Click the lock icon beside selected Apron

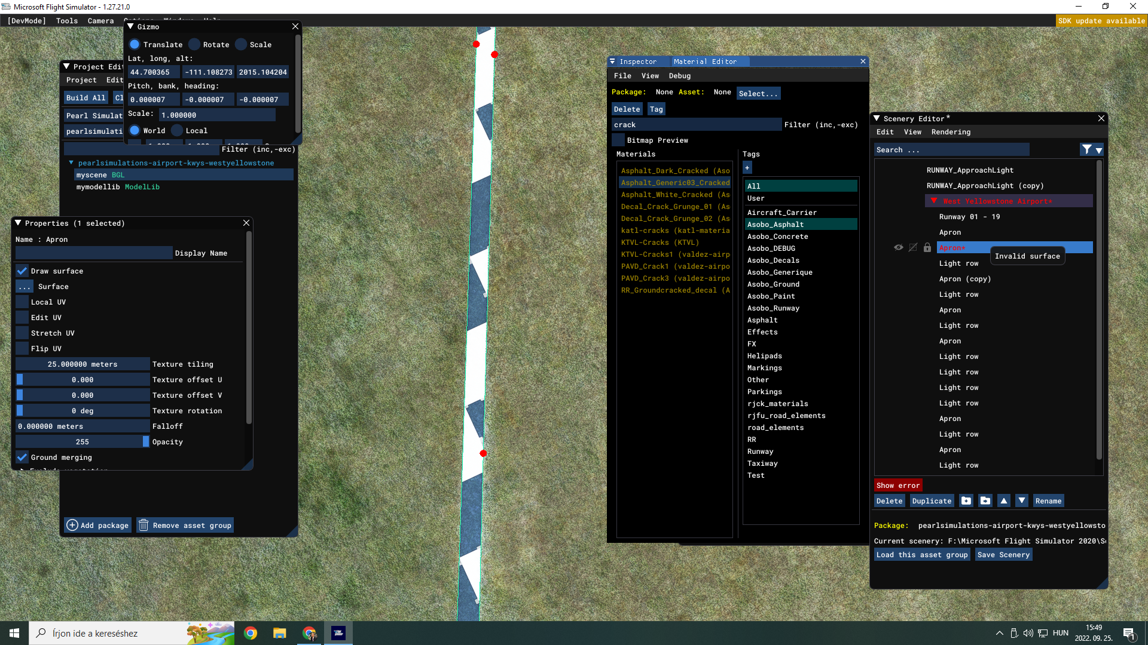(927, 247)
